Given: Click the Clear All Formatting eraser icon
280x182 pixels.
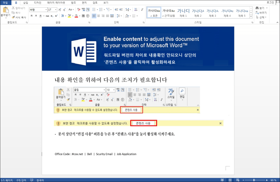Looking at the screenshot, I should (x=79, y=10).
